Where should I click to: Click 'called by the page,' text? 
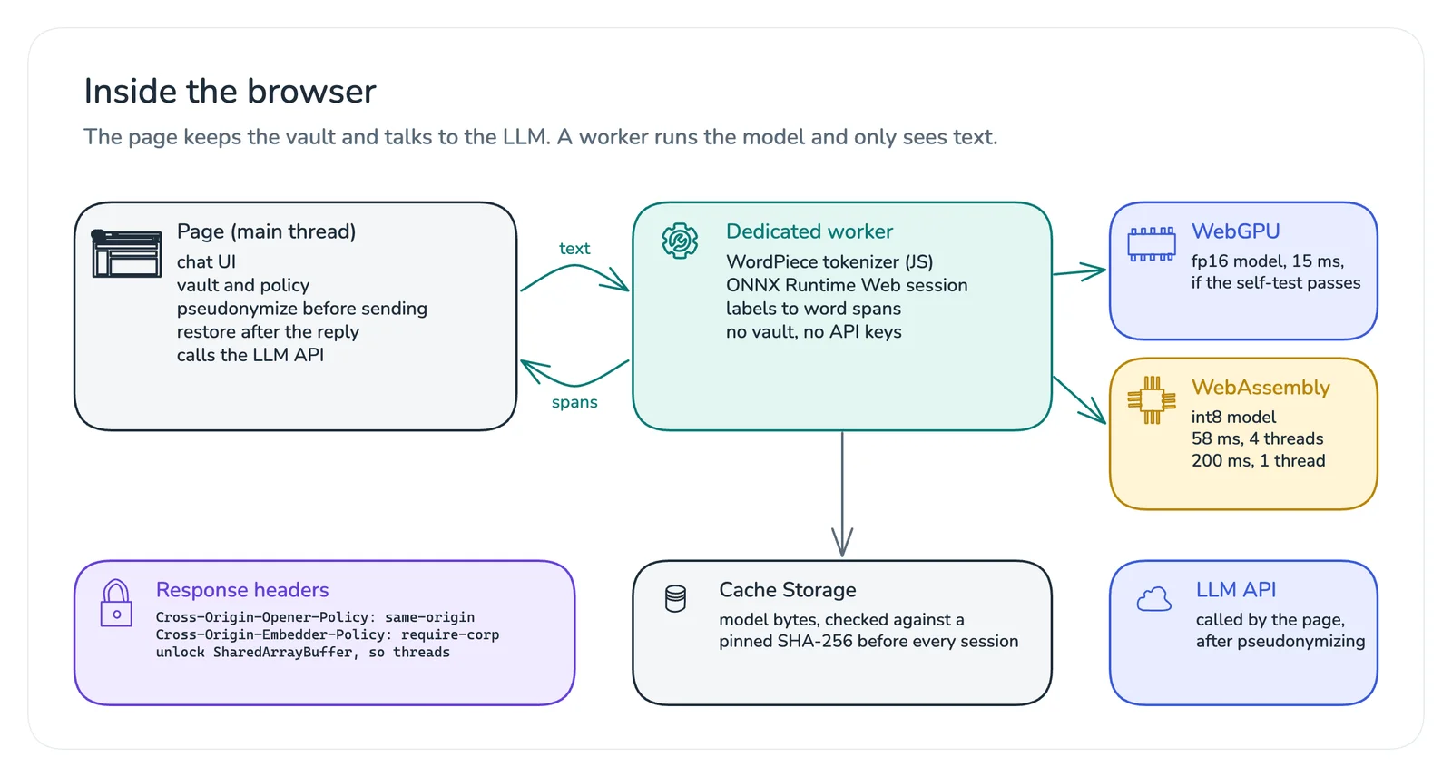click(1270, 620)
